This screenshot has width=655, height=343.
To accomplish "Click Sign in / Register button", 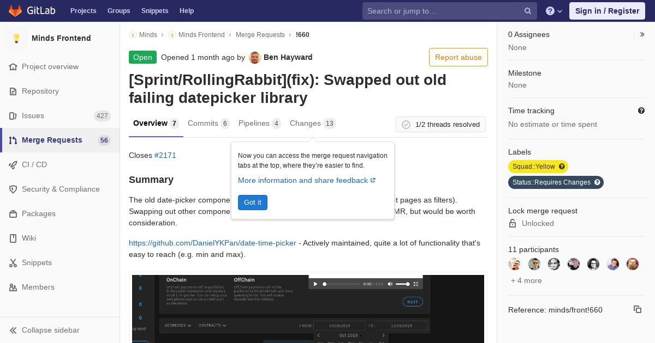I will [x=607, y=11].
